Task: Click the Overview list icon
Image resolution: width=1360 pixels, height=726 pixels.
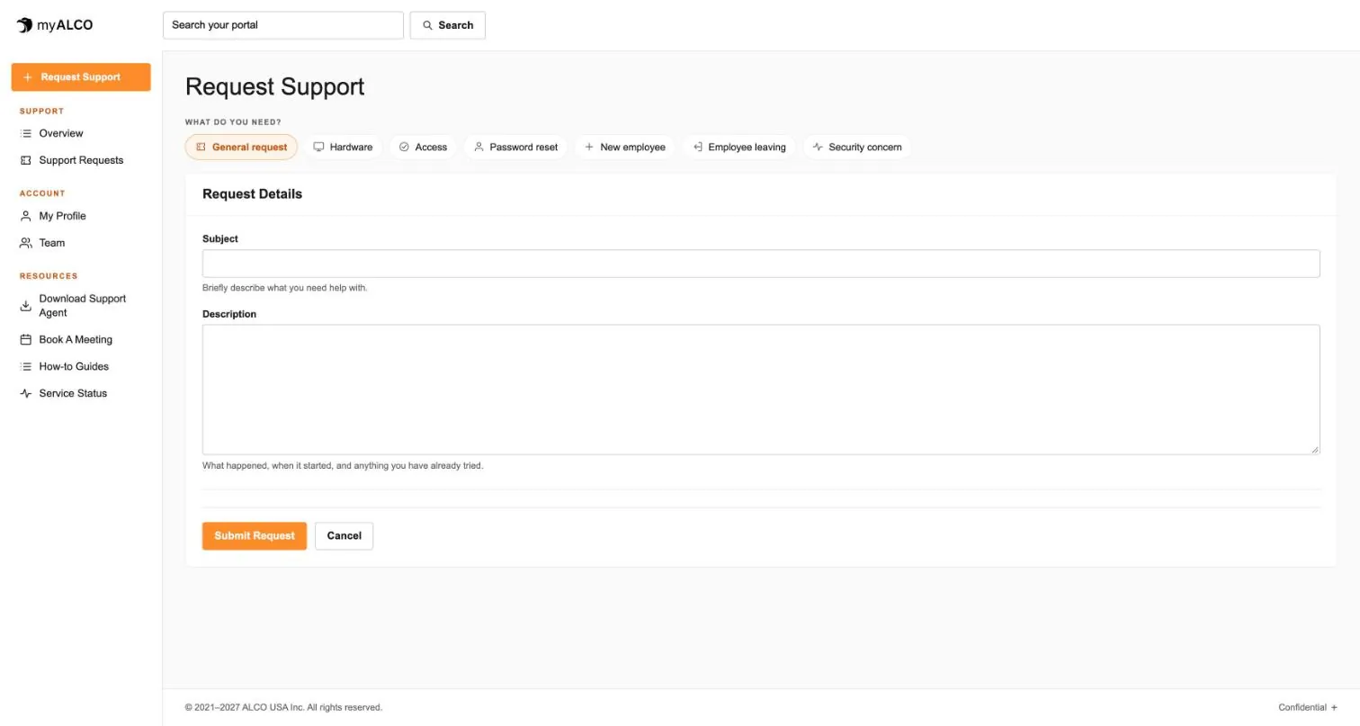Action: [x=26, y=133]
